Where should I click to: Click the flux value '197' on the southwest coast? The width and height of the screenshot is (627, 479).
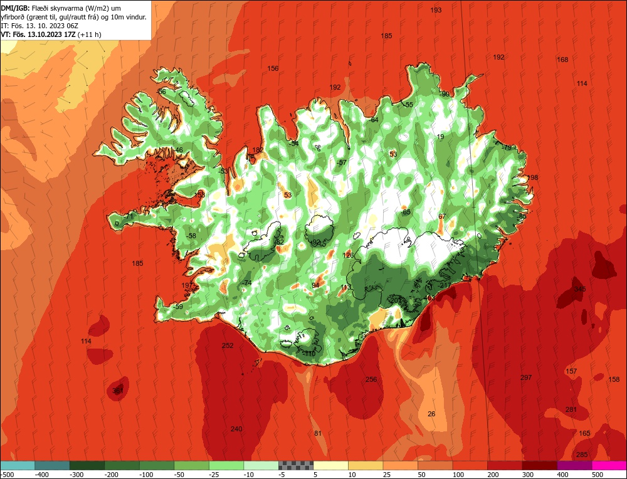click(187, 285)
